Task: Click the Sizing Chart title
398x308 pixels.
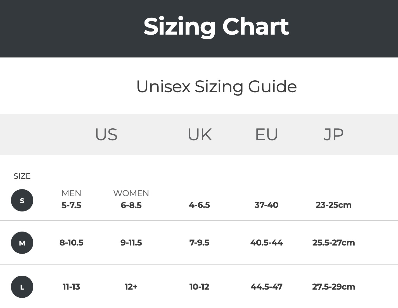Action: pos(216,27)
